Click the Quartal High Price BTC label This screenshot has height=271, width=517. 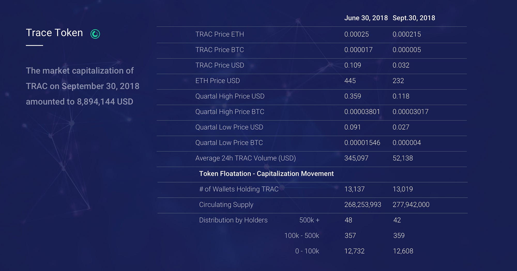(230, 112)
